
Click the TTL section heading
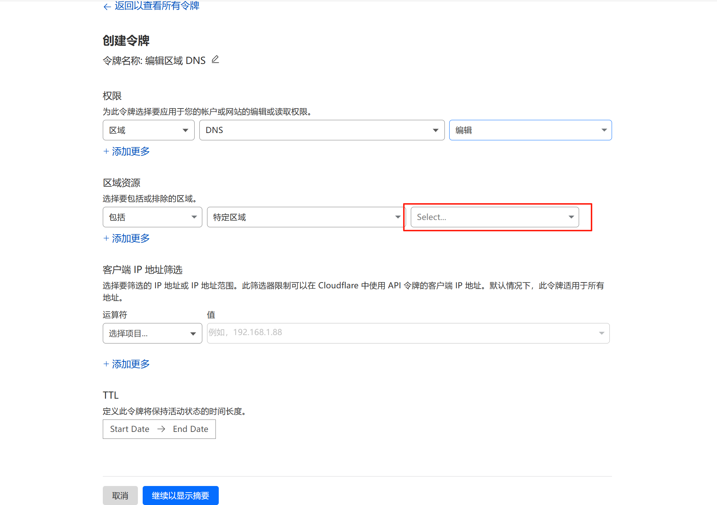pos(110,395)
